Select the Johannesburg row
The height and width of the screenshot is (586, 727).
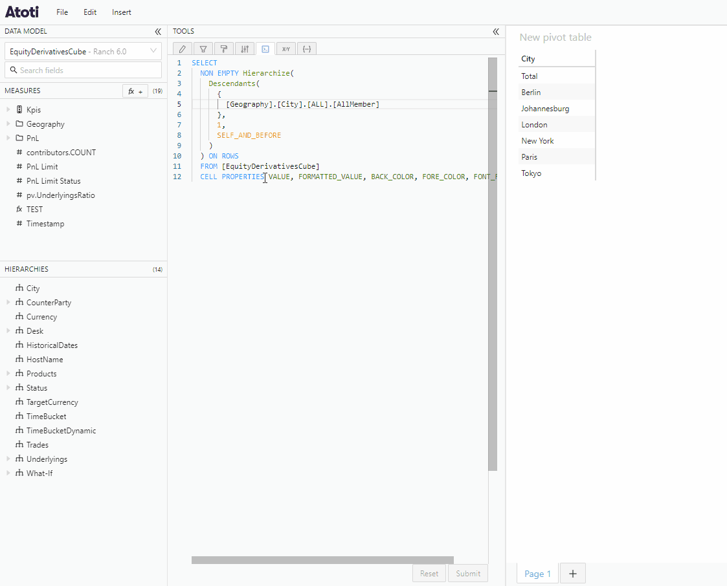556,109
